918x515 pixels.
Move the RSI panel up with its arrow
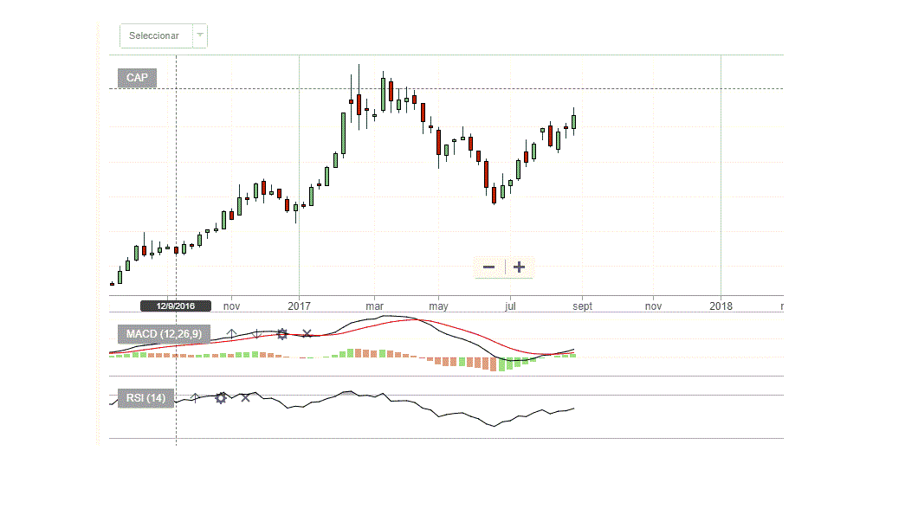pos(195,398)
